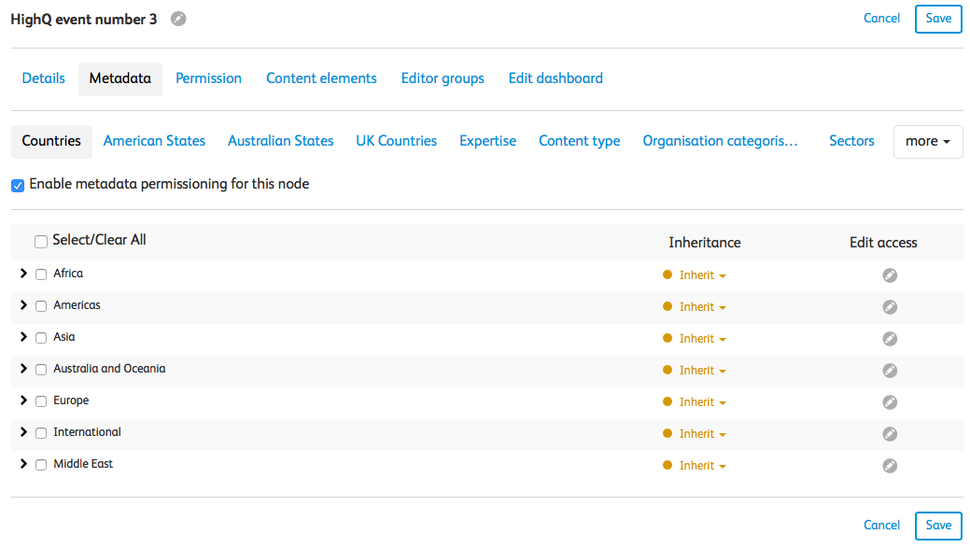The width and height of the screenshot is (970, 548).
Task: Click edit access icon for International
Action: [890, 434]
